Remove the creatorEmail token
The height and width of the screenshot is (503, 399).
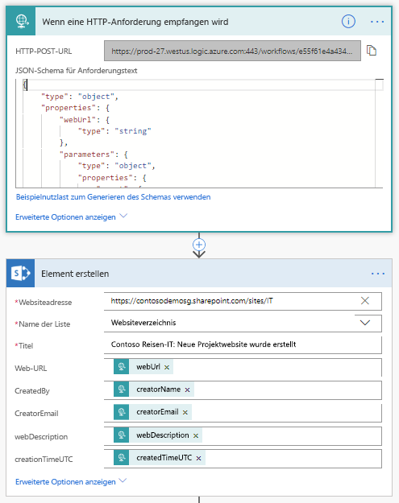click(185, 413)
